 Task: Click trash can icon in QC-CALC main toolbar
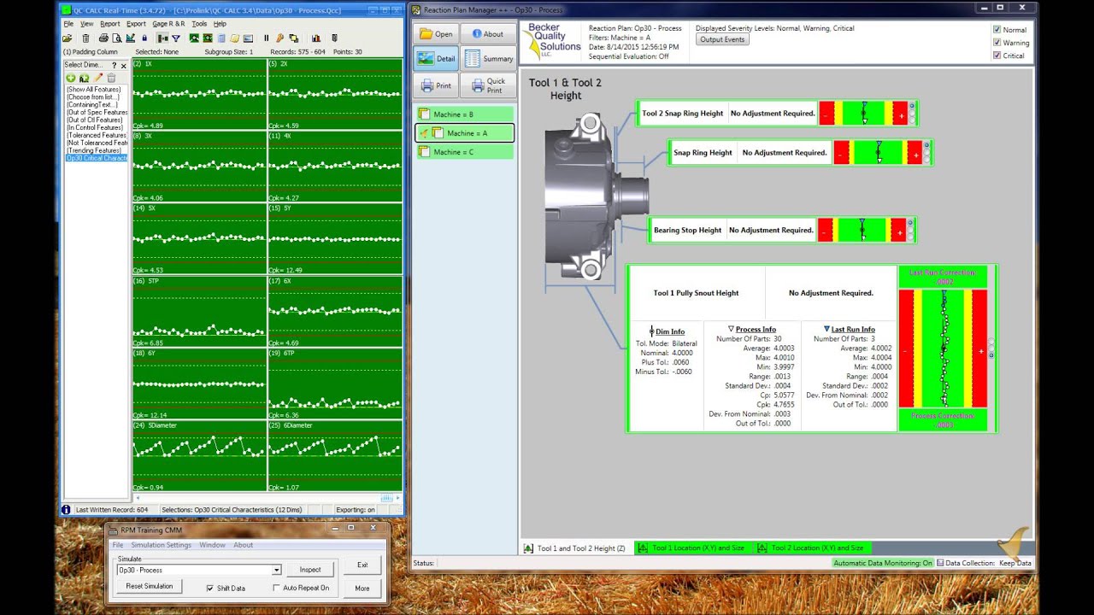pos(85,38)
